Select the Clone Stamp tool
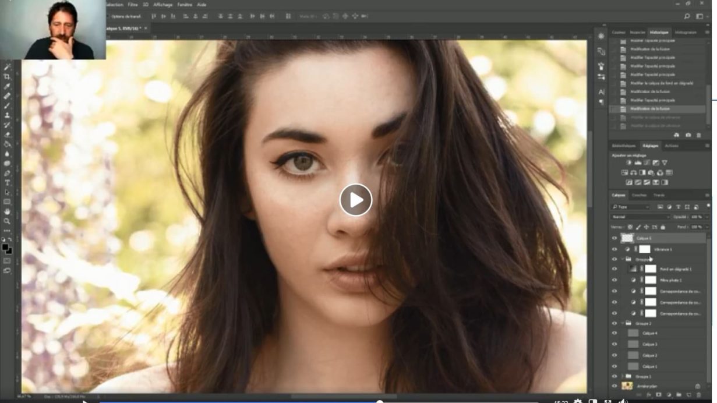This screenshot has width=717, height=403. click(7, 115)
